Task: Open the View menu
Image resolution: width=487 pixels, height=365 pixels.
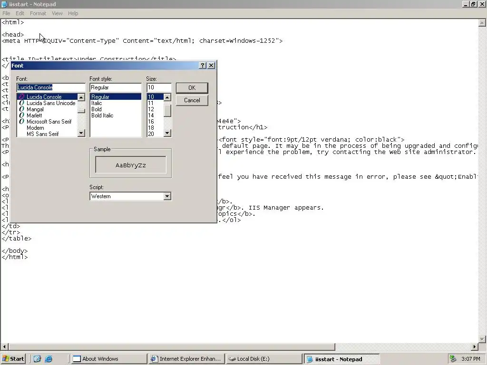Action: [57, 13]
